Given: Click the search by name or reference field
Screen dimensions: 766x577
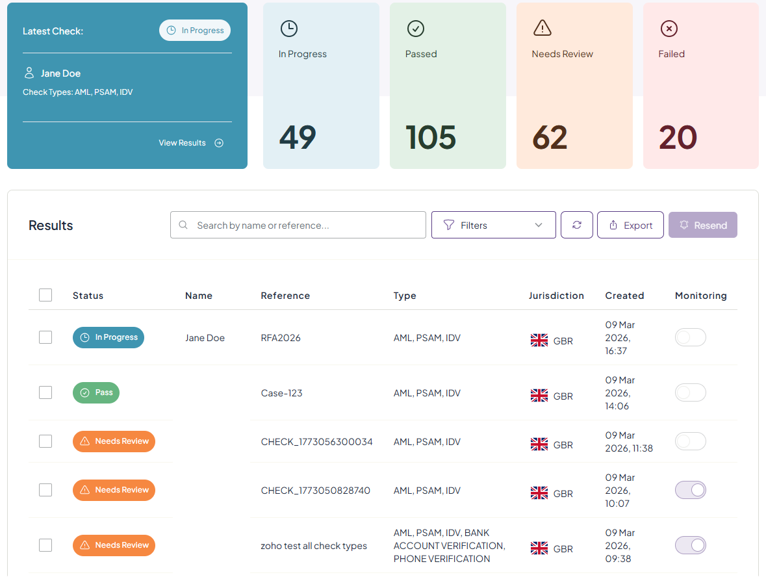Looking at the screenshot, I should click(x=298, y=225).
